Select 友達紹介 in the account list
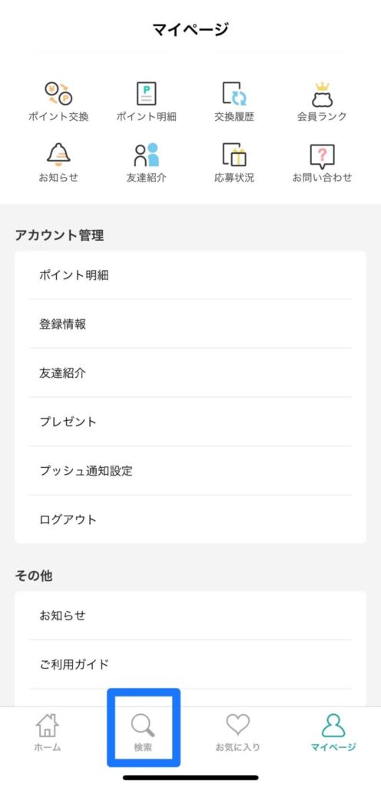 click(190, 372)
